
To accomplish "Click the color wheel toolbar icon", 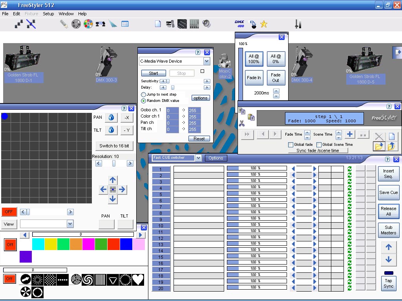I will click(x=88, y=24).
